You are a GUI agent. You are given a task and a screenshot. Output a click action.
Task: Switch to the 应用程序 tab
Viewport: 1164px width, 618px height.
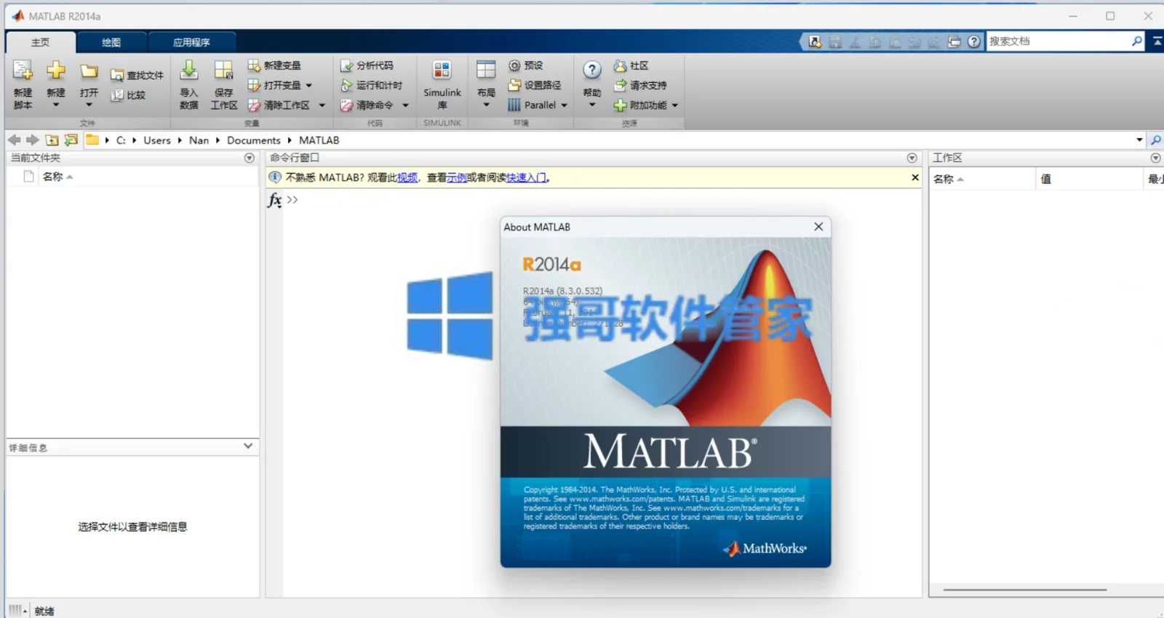(191, 42)
